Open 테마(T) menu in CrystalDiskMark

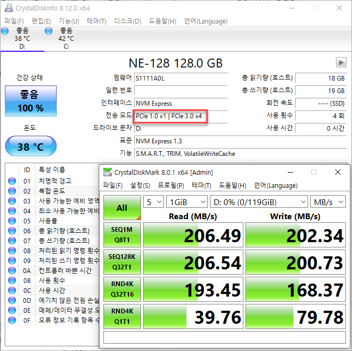tap(202, 186)
